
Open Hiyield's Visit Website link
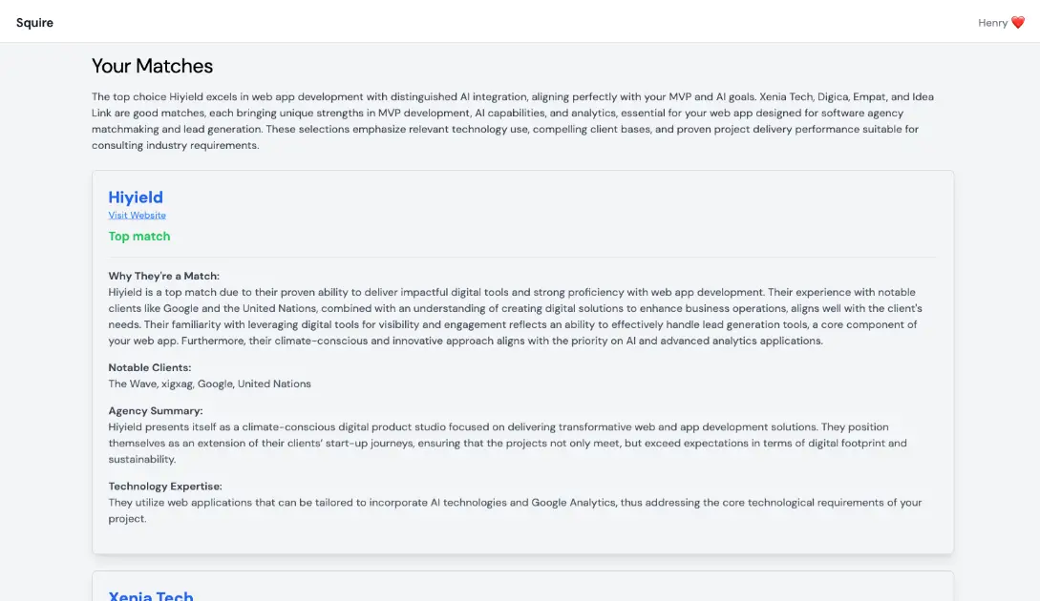click(x=137, y=216)
